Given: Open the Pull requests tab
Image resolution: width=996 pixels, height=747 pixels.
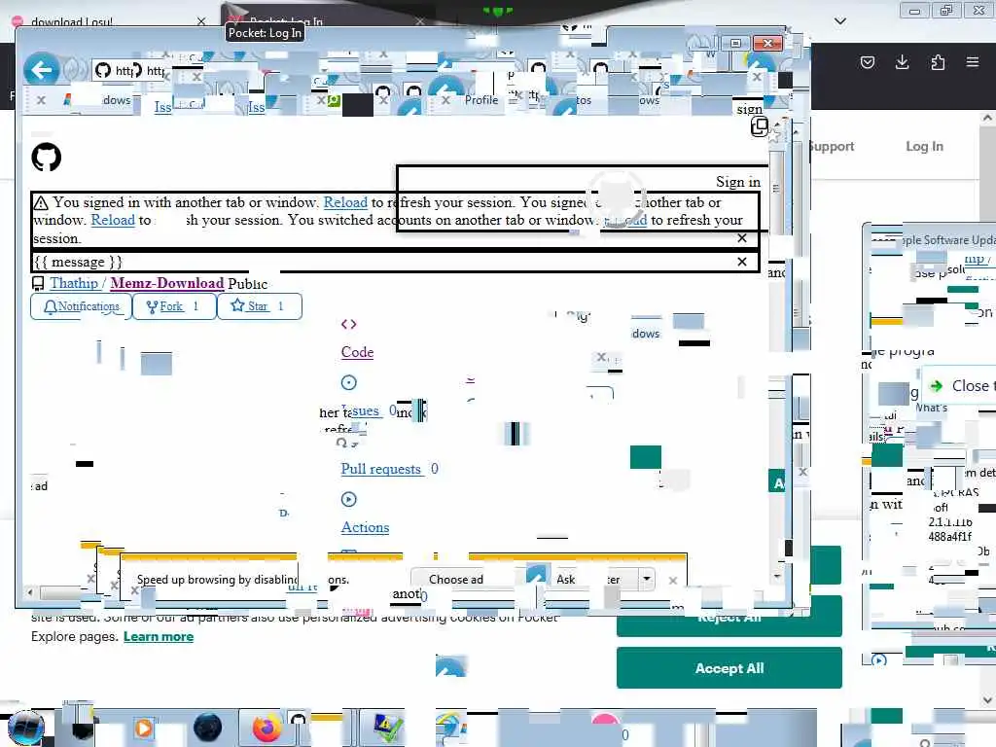Looking at the screenshot, I should 381,469.
